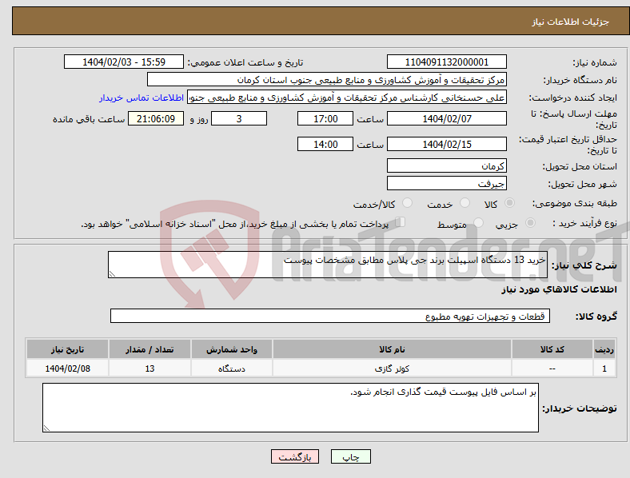Click the need date cell 1404/02/08

click(x=67, y=368)
